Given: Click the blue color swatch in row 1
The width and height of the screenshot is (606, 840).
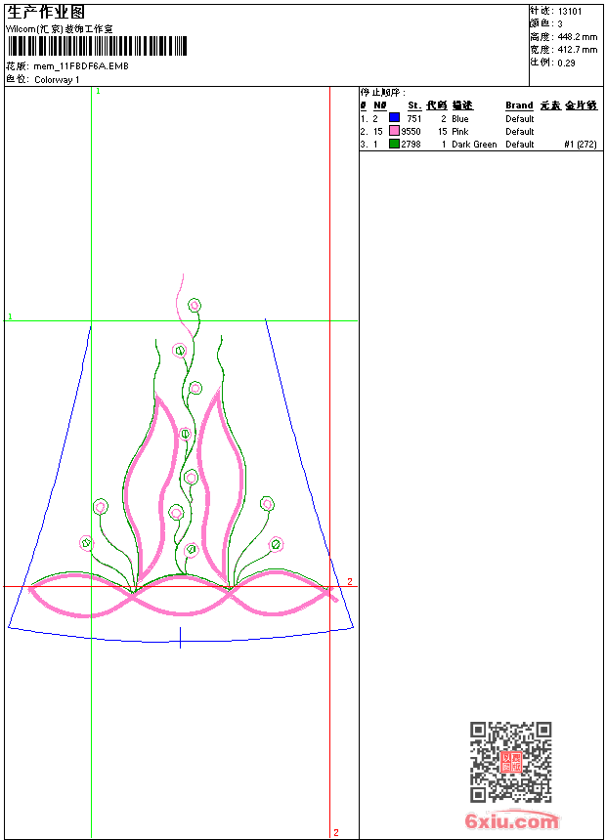Looking at the screenshot, I should point(394,117).
